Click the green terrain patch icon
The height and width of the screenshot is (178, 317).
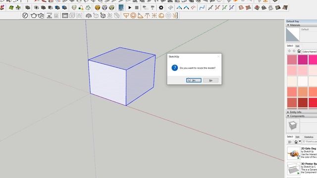11,8
